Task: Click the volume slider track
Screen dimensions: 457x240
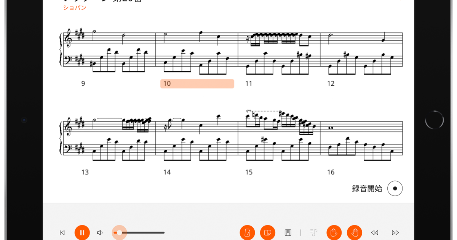Action: click(x=139, y=233)
